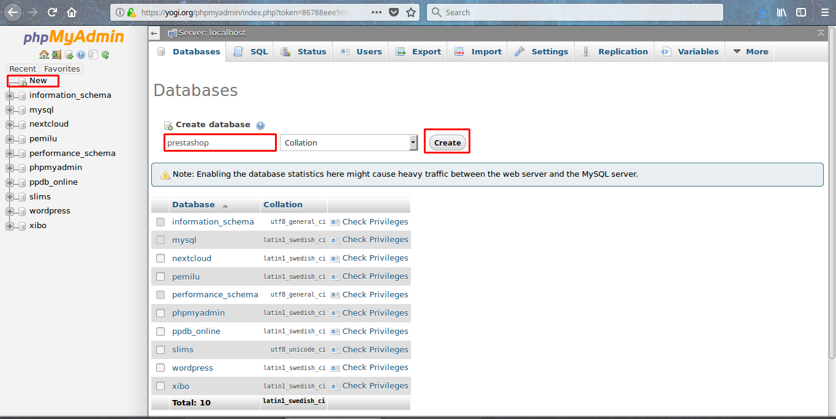Click Check Privileges link for slims
The height and width of the screenshot is (419, 836).
tap(375, 350)
